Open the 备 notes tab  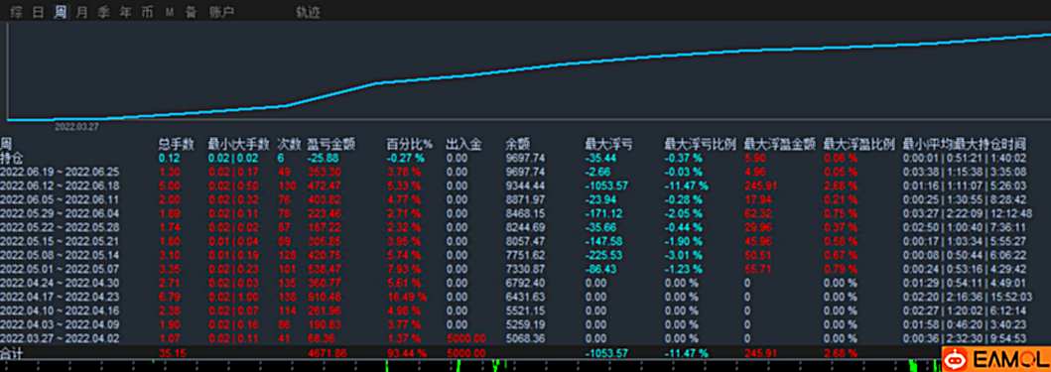click(x=191, y=12)
